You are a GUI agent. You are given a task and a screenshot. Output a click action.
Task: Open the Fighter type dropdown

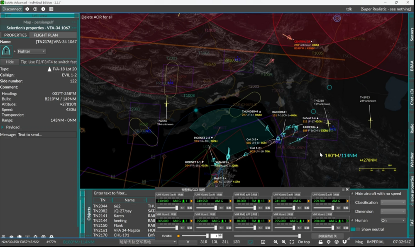(x=32, y=51)
